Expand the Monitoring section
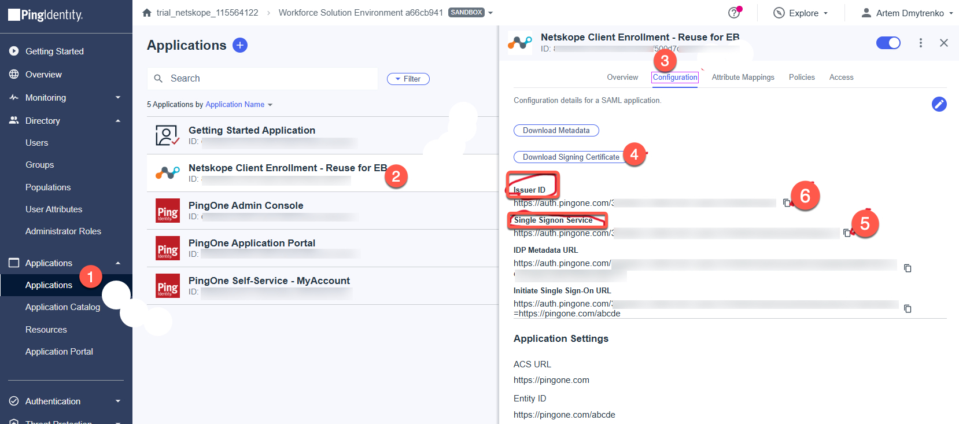 coord(118,98)
